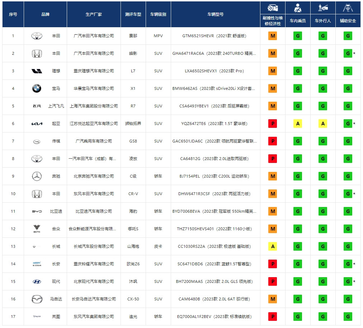
Task: Click the red P rating for 狮铂拓界
Action: point(273,124)
